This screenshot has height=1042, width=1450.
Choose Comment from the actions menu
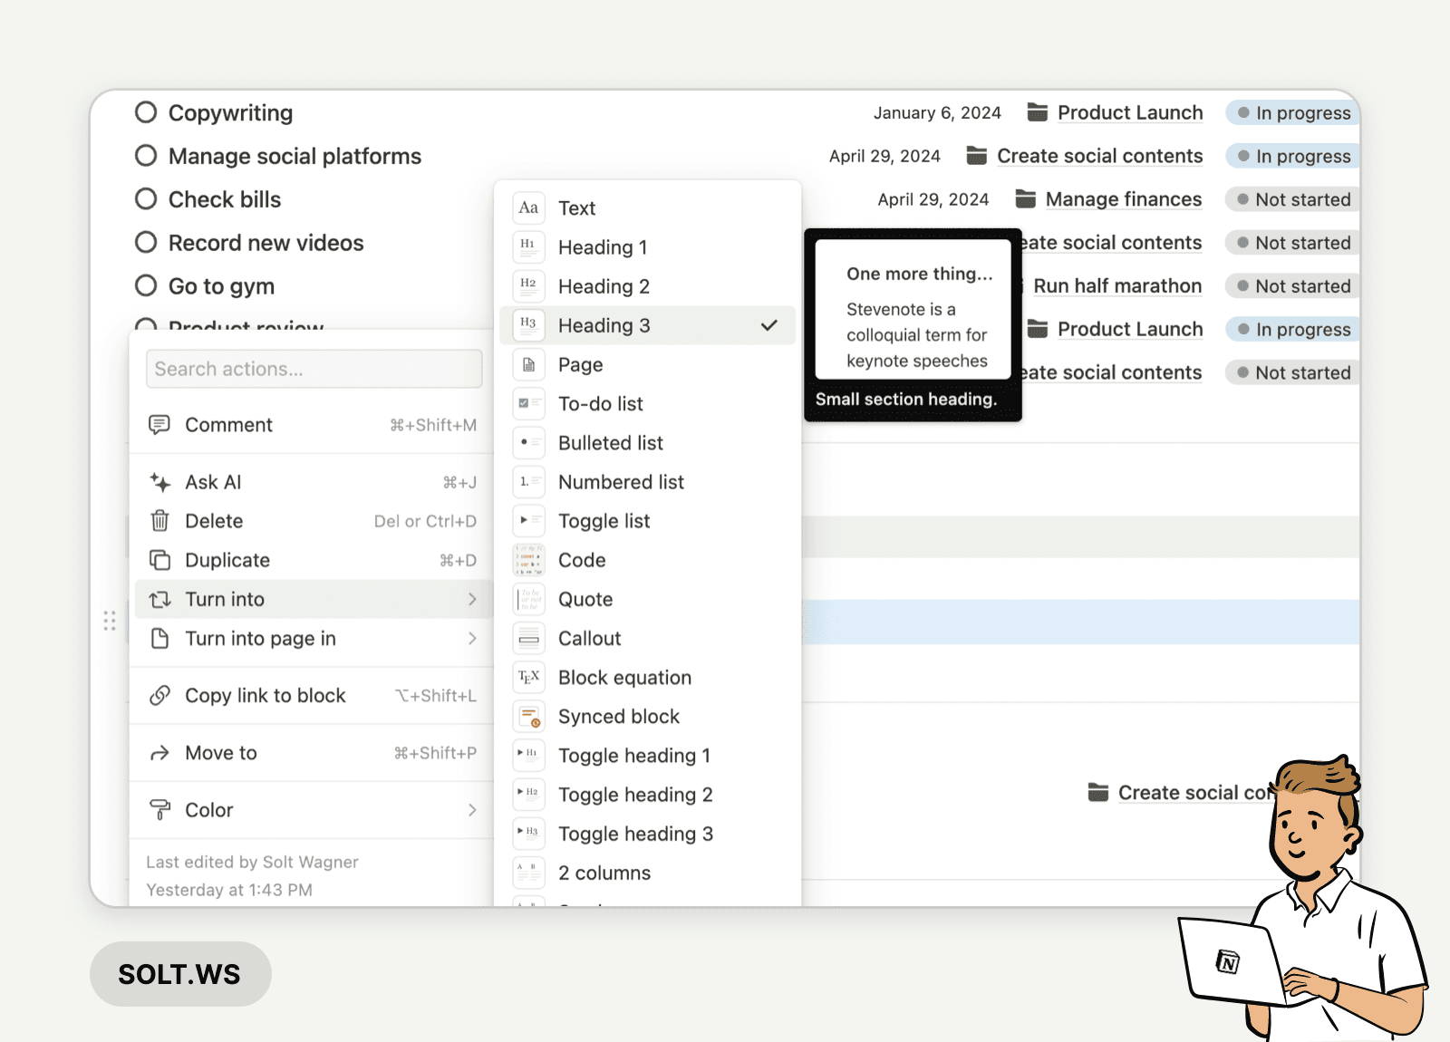tap(313, 424)
